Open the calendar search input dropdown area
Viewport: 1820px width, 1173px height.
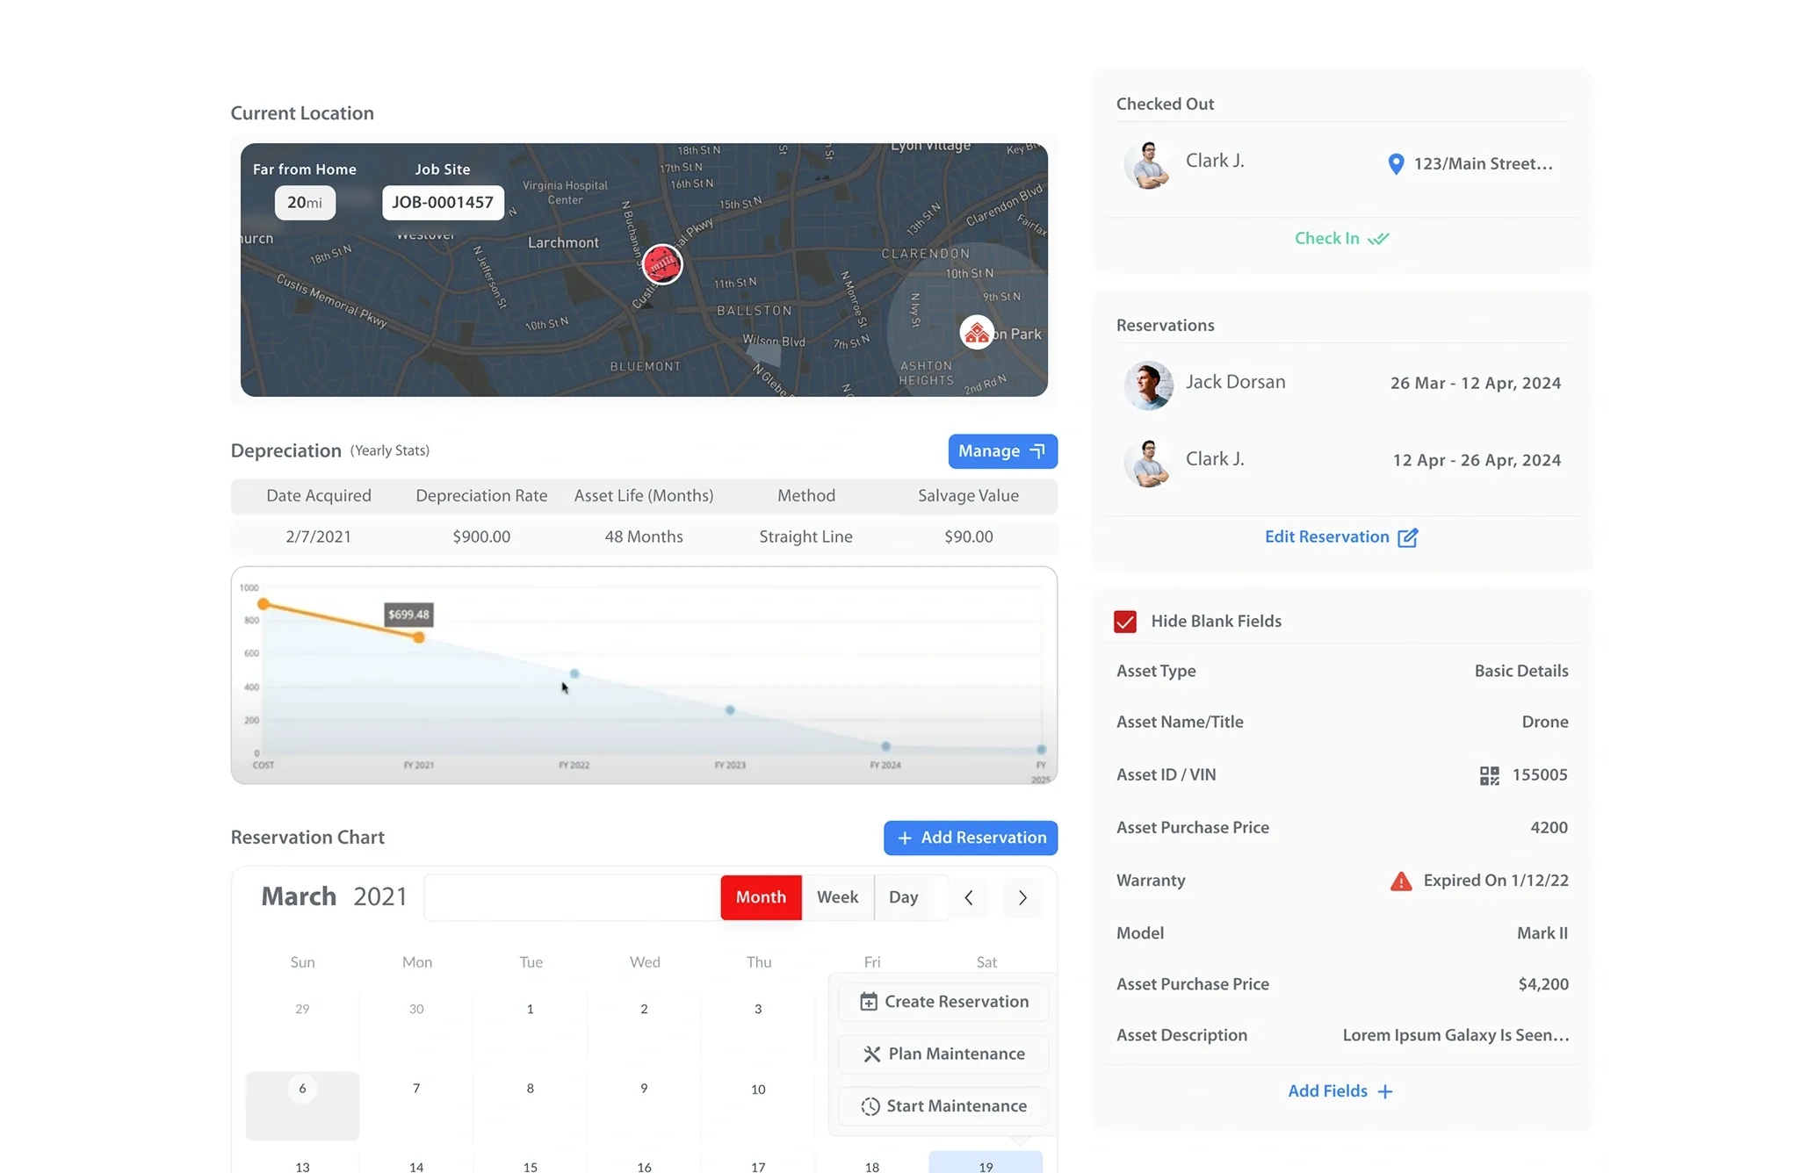571,897
